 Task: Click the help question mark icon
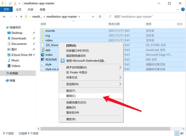(183, 10)
